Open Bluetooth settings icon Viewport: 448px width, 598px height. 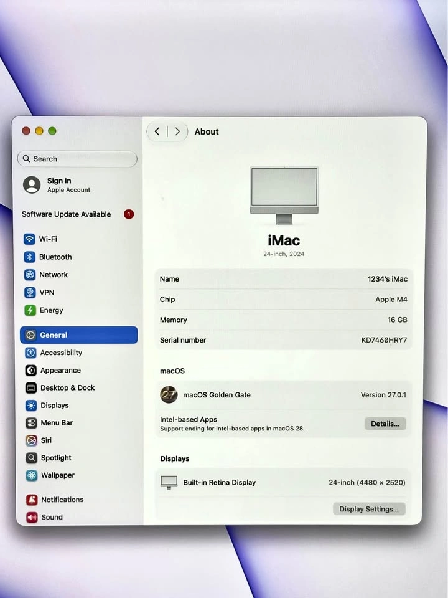29,257
